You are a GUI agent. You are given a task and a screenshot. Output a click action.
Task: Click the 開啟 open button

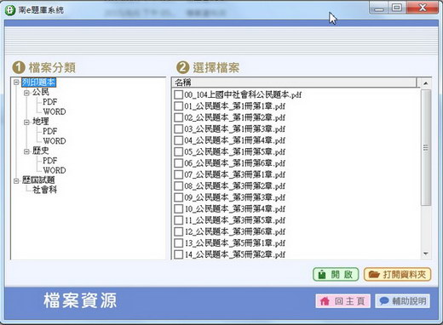point(336,275)
